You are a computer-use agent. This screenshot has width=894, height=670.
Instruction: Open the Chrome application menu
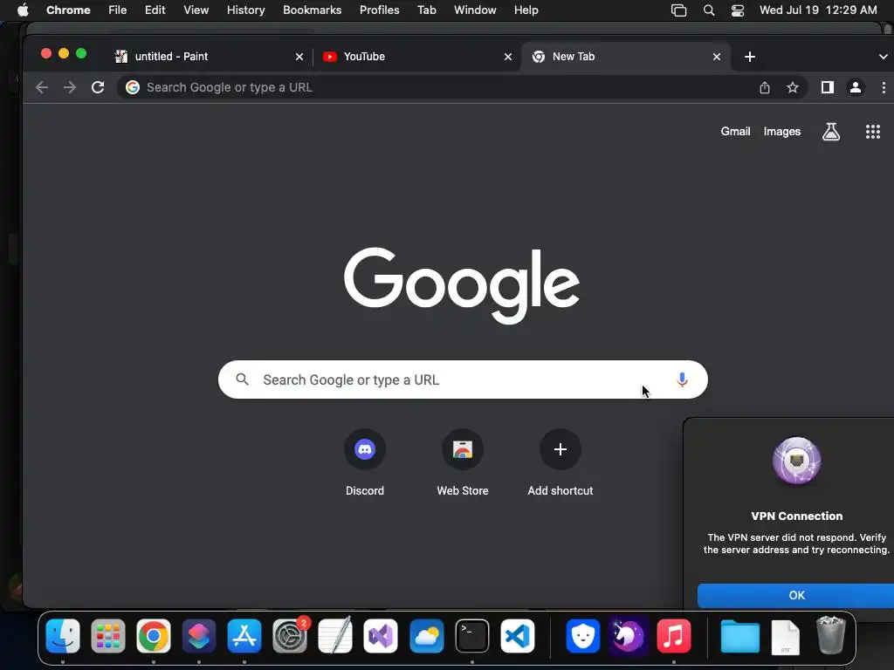[68, 10]
